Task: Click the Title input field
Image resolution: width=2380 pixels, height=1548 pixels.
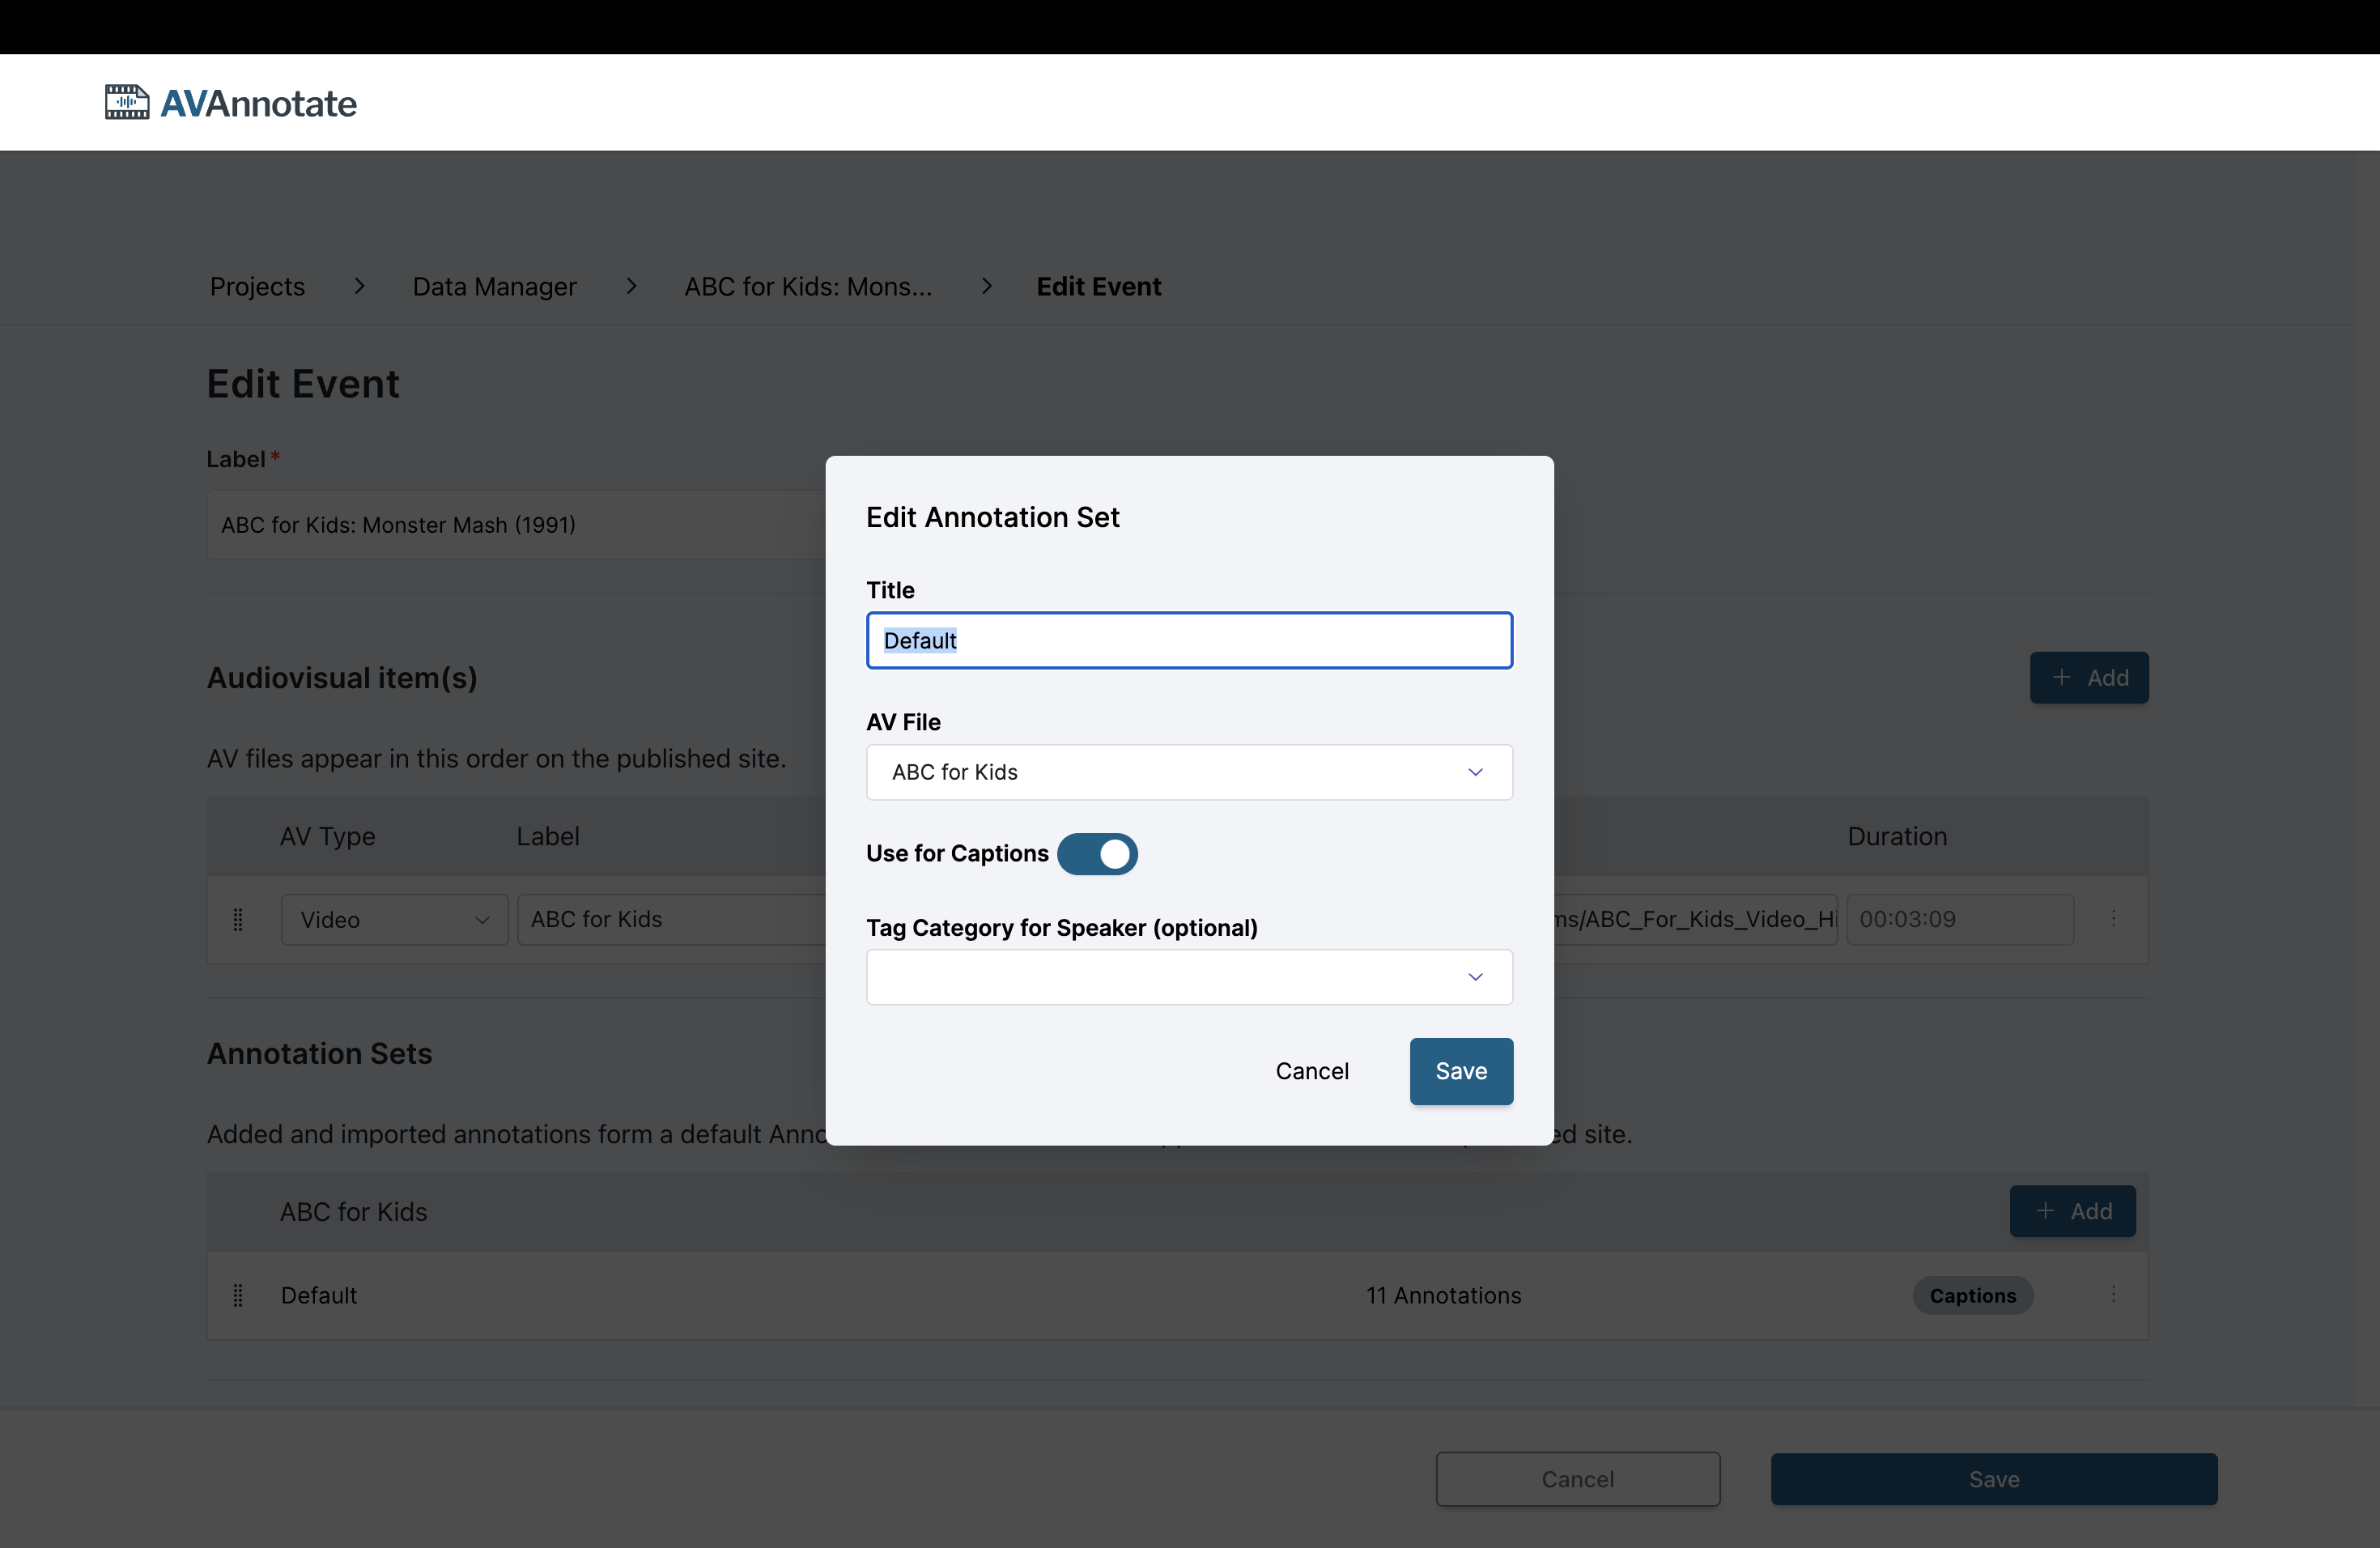Action: (1188, 640)
